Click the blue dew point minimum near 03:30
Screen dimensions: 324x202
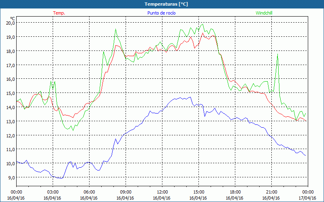coord(61,178)
